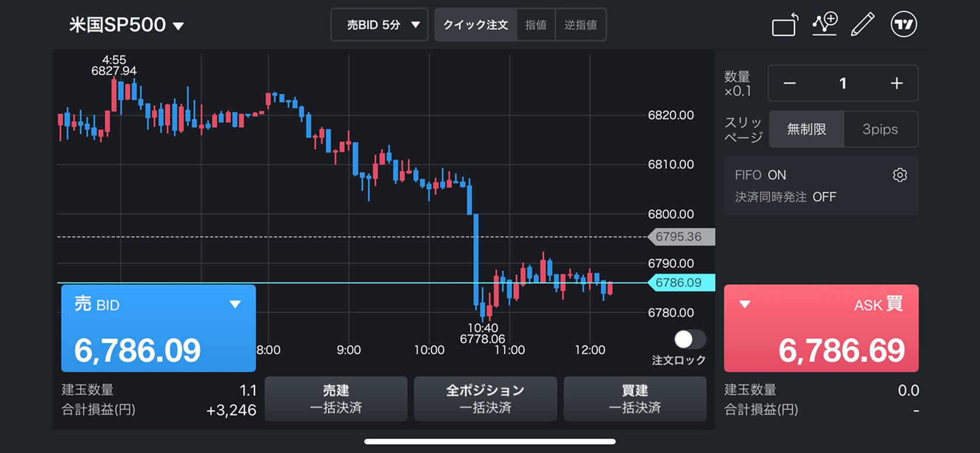Toggle the 注文ロック order lock switch

[689, 339]
